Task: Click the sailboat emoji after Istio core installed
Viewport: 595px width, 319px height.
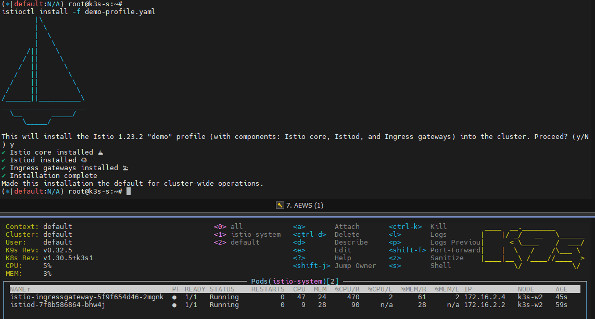Action: click(x=100, y=152)
